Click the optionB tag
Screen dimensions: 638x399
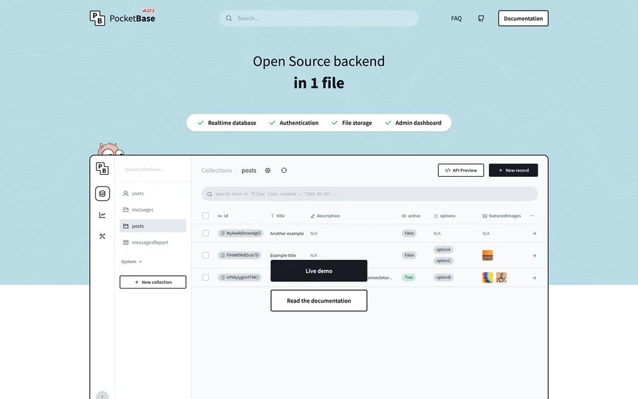click(443, 277)
